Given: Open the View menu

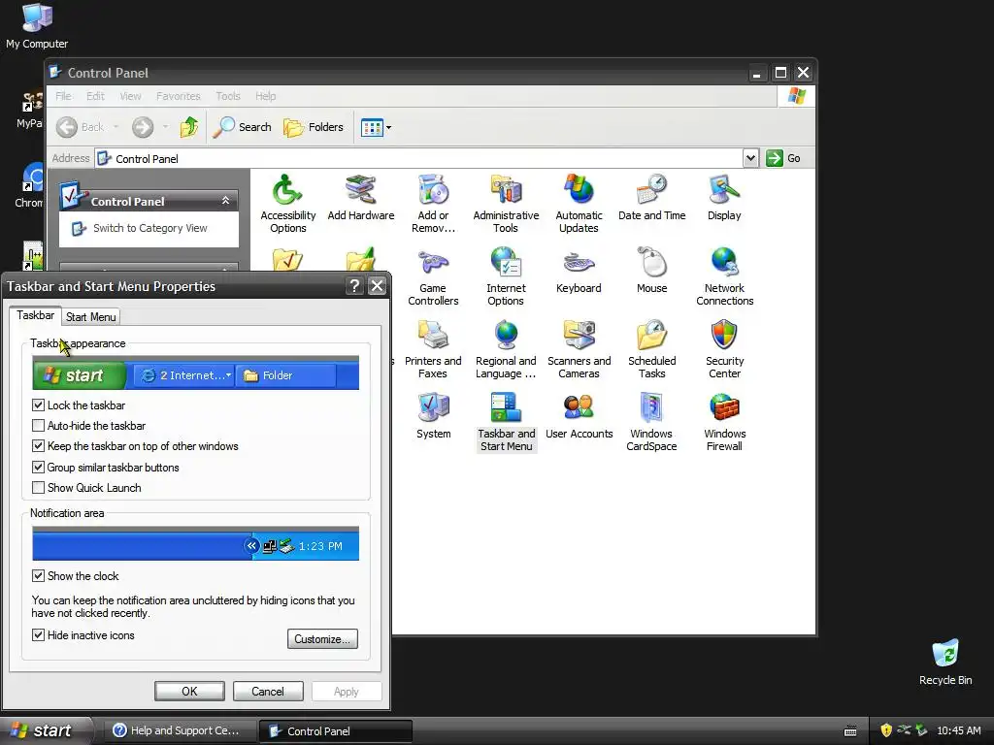Looking at the screenshot, I should (131, 96).
